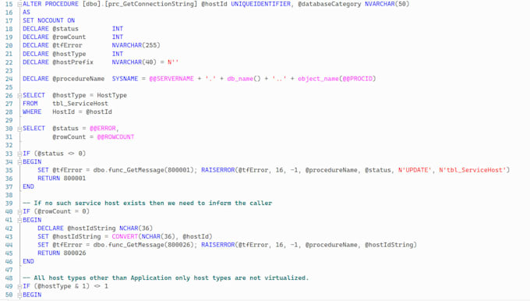This screenshot has height=301, width=530.
Task: Collapse the IF (@rowCount = 0) fold on line 40
Action: (x=19, y=212)
